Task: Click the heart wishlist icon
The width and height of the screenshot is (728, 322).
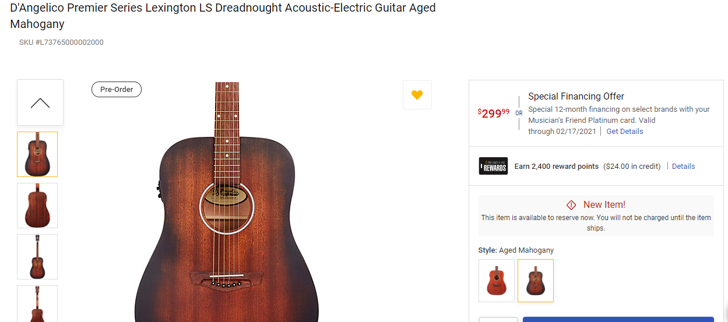Action: (x=417, y=95)
